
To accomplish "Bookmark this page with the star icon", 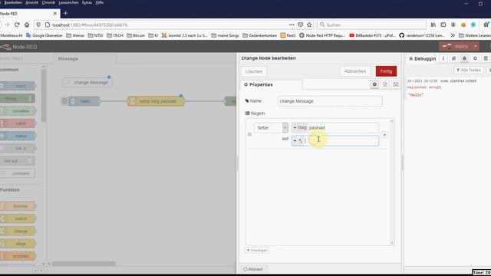I will point(309,25).
